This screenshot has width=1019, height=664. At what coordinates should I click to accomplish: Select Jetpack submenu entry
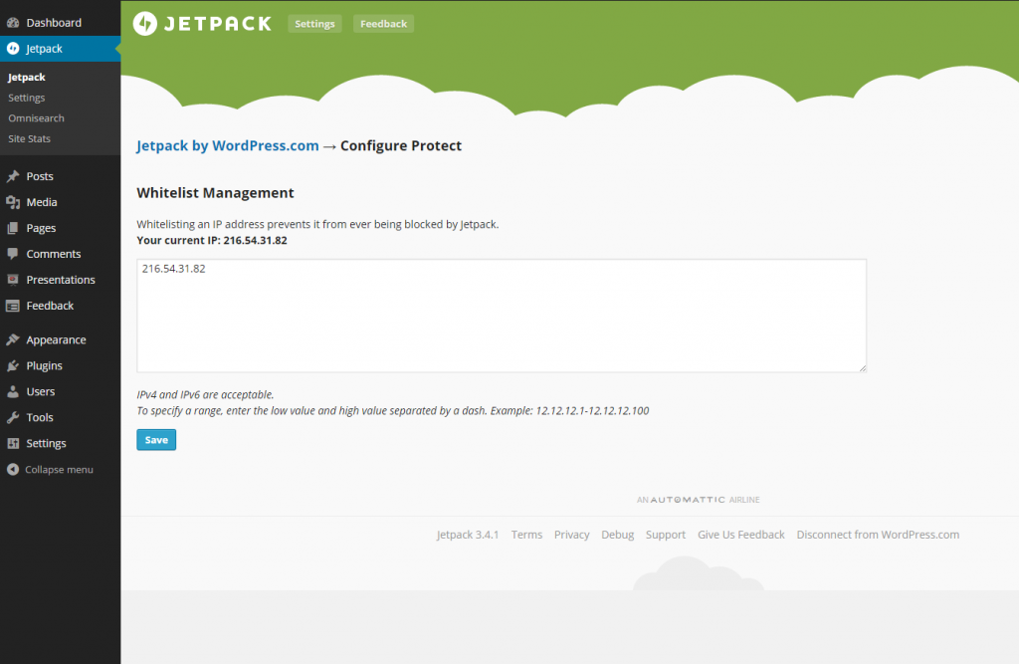[27, 77]
